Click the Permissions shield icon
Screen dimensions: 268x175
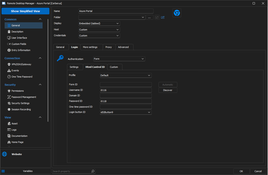click(9, 91)
